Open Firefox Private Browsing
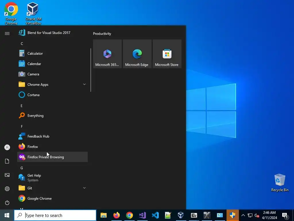This screenshot has height=221, width=294. click(53, 157)
